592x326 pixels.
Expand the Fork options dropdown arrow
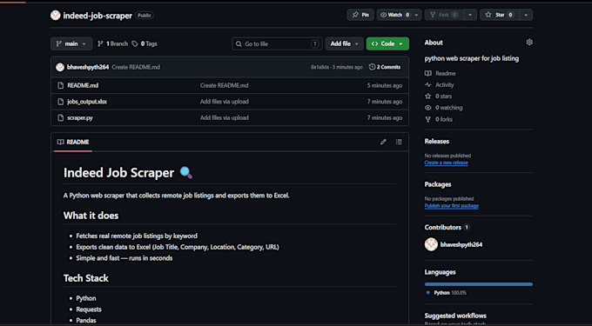[470, 15]
